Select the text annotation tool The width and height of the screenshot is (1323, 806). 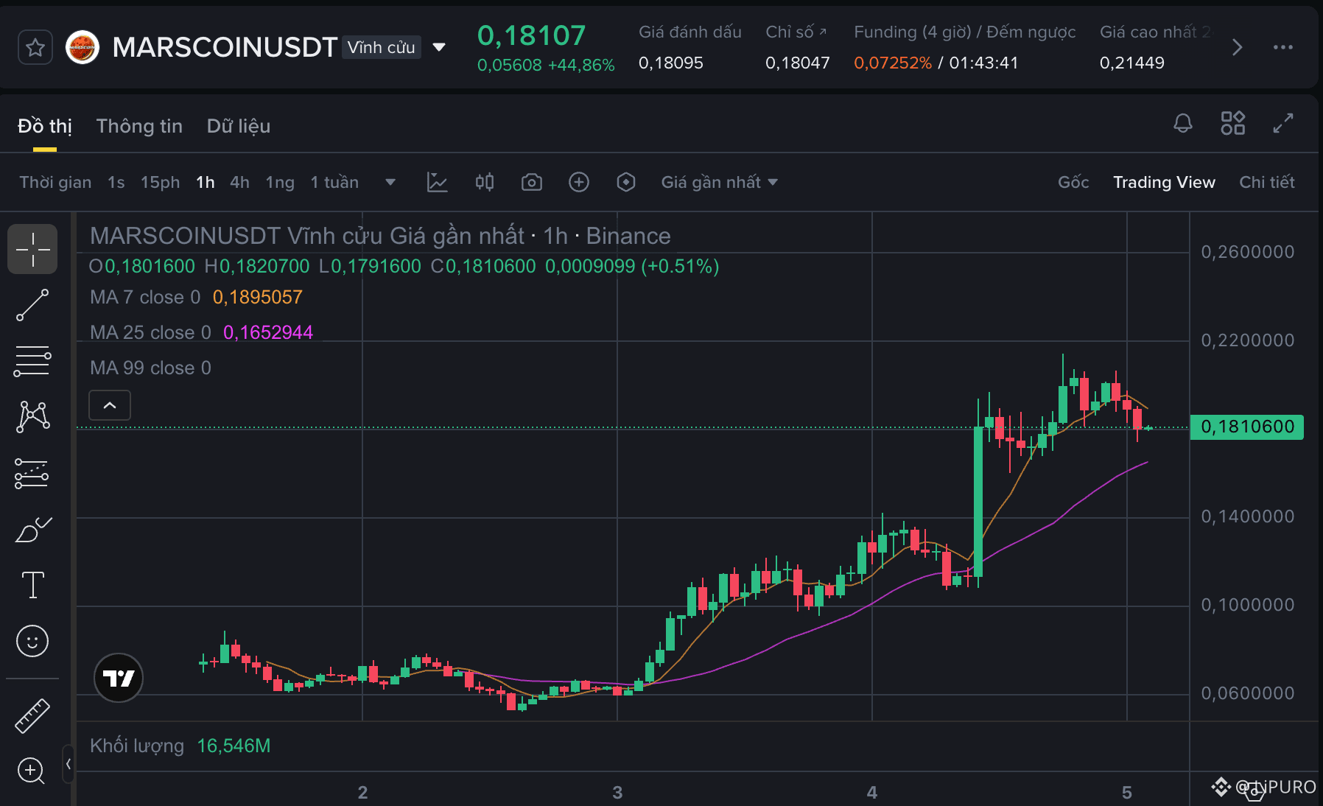tap(32, 585)
